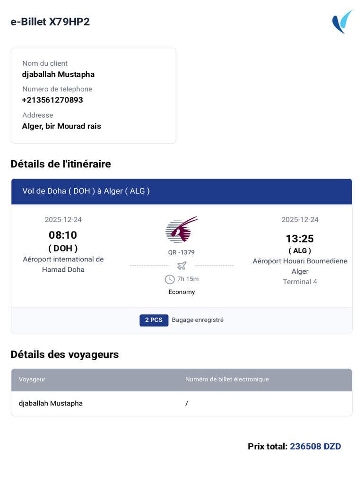The height and width of the screenshot is (484, 363).
Task: Select the e-Billet X79HP2 heading
Action: tap(50, 22)
